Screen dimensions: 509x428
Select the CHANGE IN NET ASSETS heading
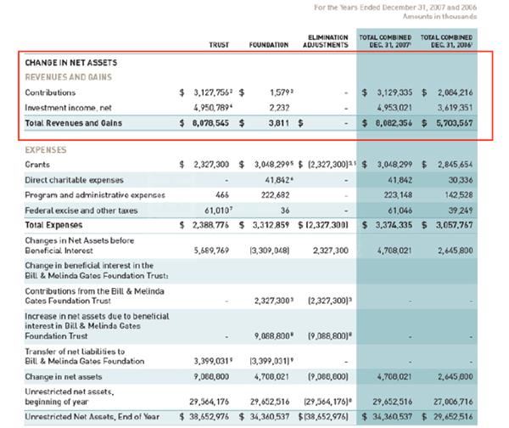click(x=71, y=63)
